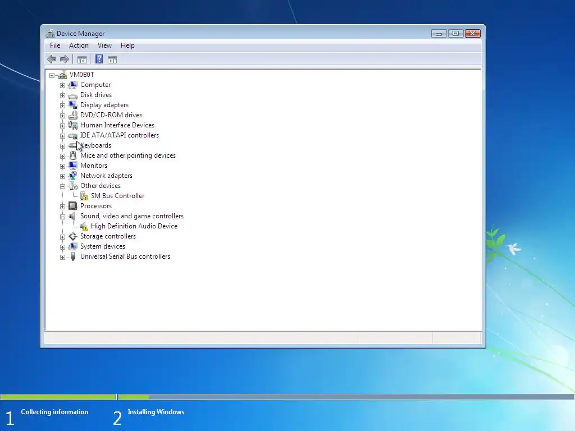The height and width of the screenshot is (431, 575).
Task: Open the File menu
Action: pos(55,45)
